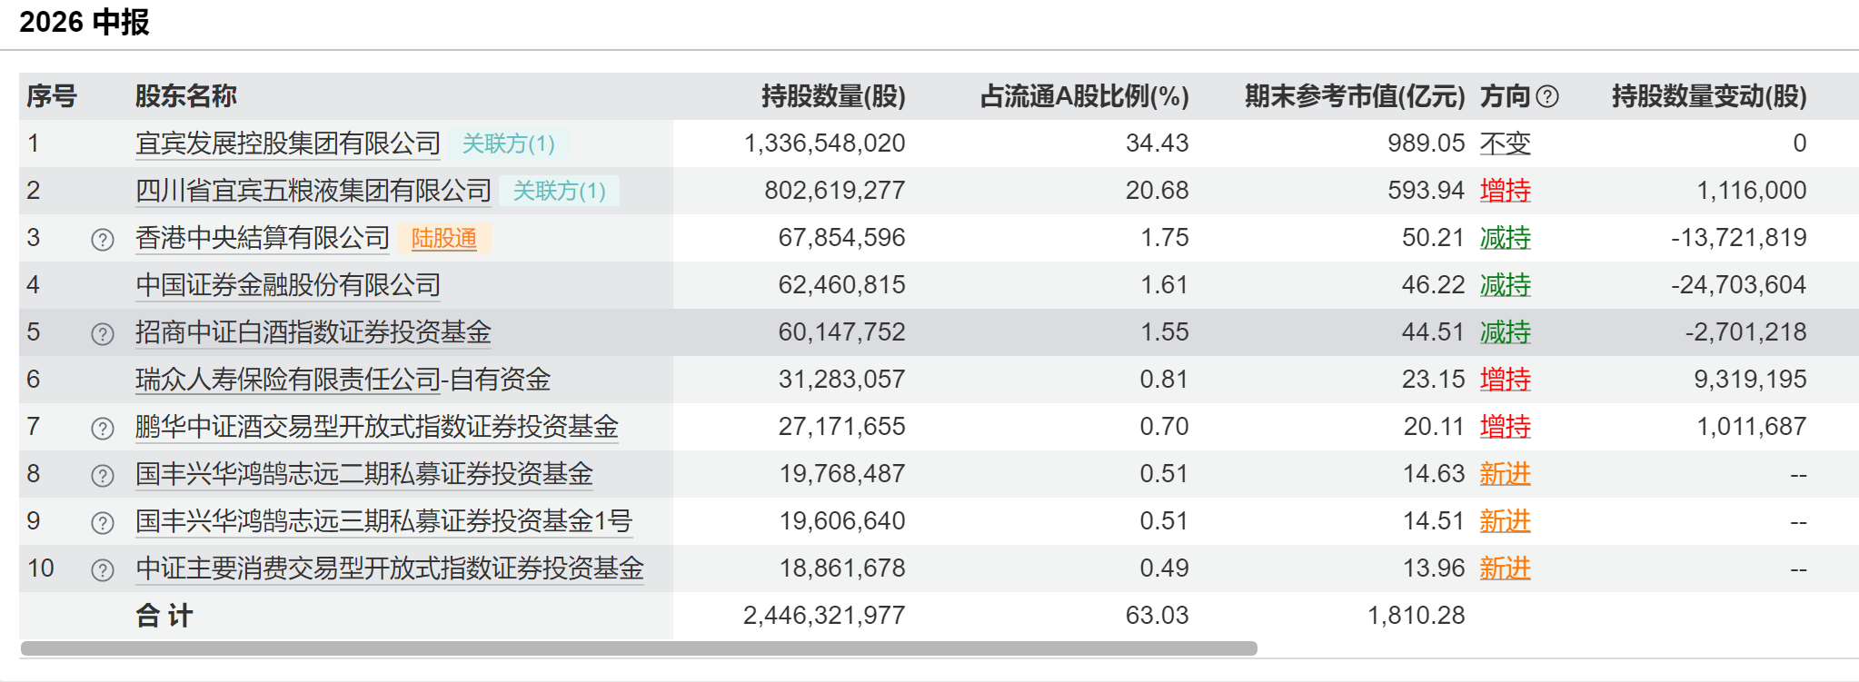Viewport: 1859px width, 682px height.
Task: Click help icon for 国丰兴华鸿鹄志远三期私募证券投资基金1号
Action: point(103,522)
